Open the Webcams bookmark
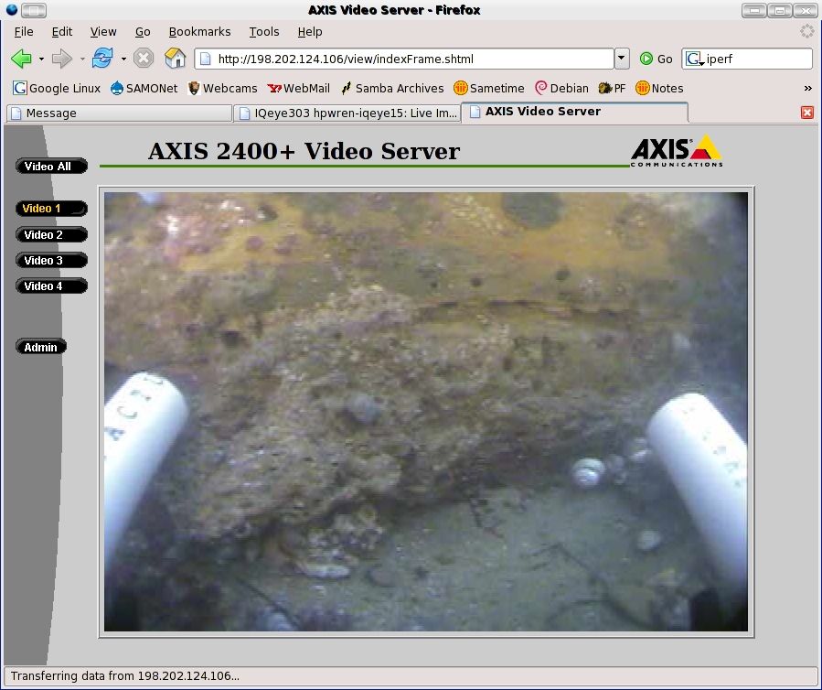Viewport: 822px width, 690px height. coord(222,88)
